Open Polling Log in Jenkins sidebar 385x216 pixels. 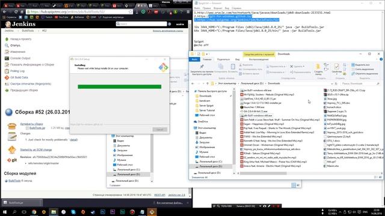coord(17,71)
